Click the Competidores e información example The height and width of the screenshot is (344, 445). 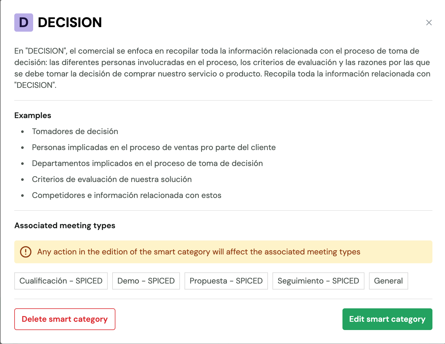click(127, 195)
